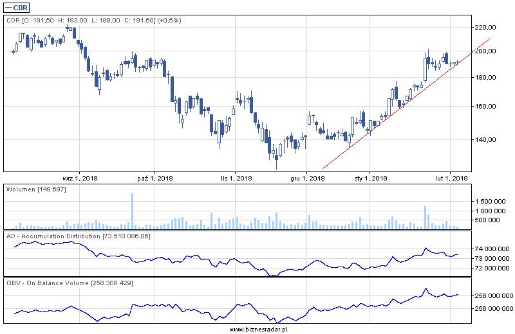Click the 220,00 price axis label
Viewport: 515px width, 334px height.
tap(485, 28)
